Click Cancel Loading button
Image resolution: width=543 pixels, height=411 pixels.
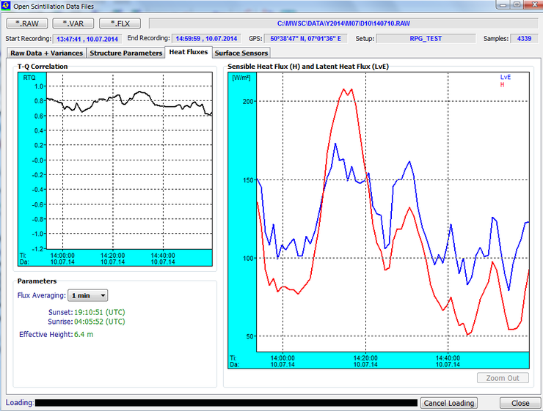pos(449,403)
